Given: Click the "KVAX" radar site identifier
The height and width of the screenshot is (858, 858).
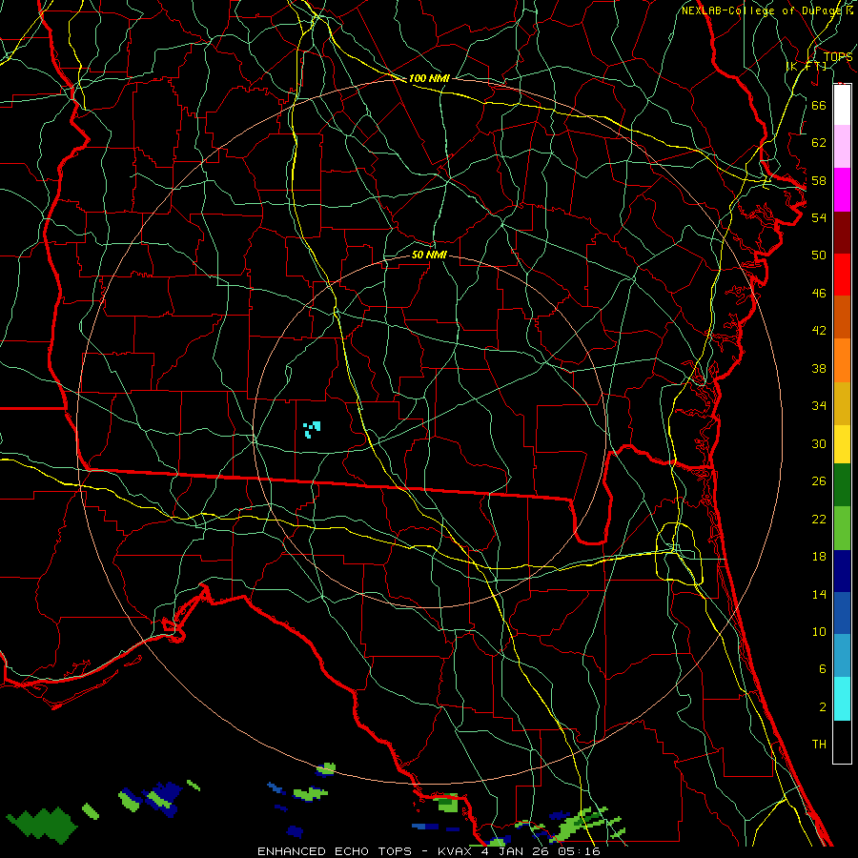Looking at the screenshot, I should pos(457,851).
